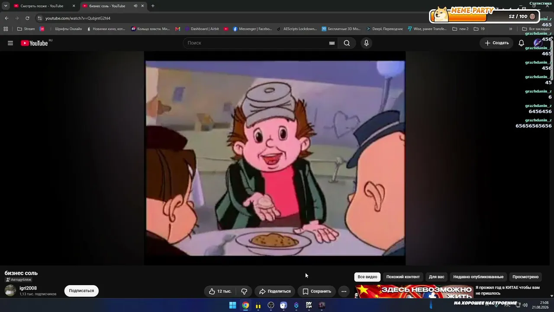Open YouTube notifications bell
Viewport: 554px width, 312px height.
[522, 43]
